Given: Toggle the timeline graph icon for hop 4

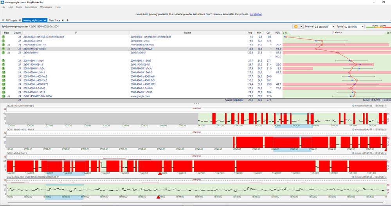Looking at the screenshot, I should (x=8, y=48).
